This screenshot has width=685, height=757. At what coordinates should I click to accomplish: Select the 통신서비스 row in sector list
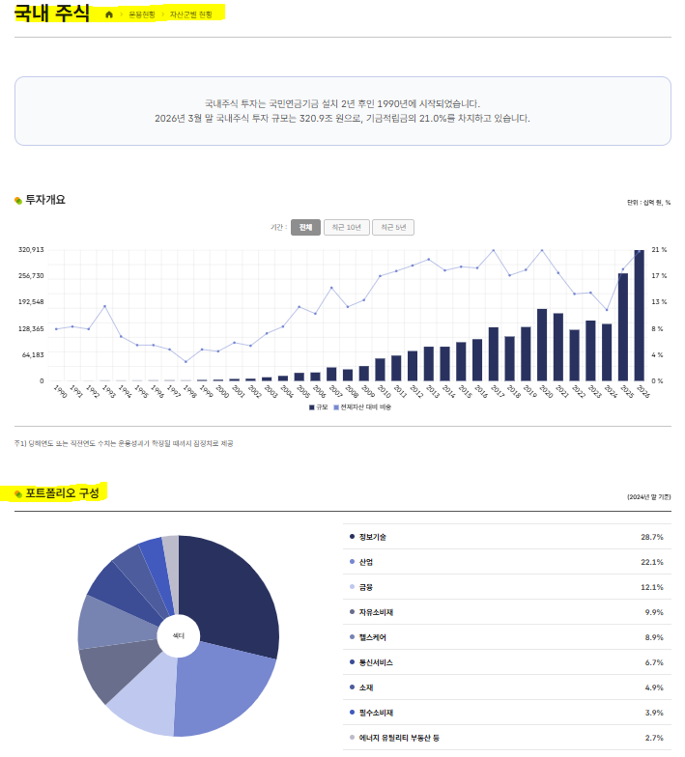[506, 662]
